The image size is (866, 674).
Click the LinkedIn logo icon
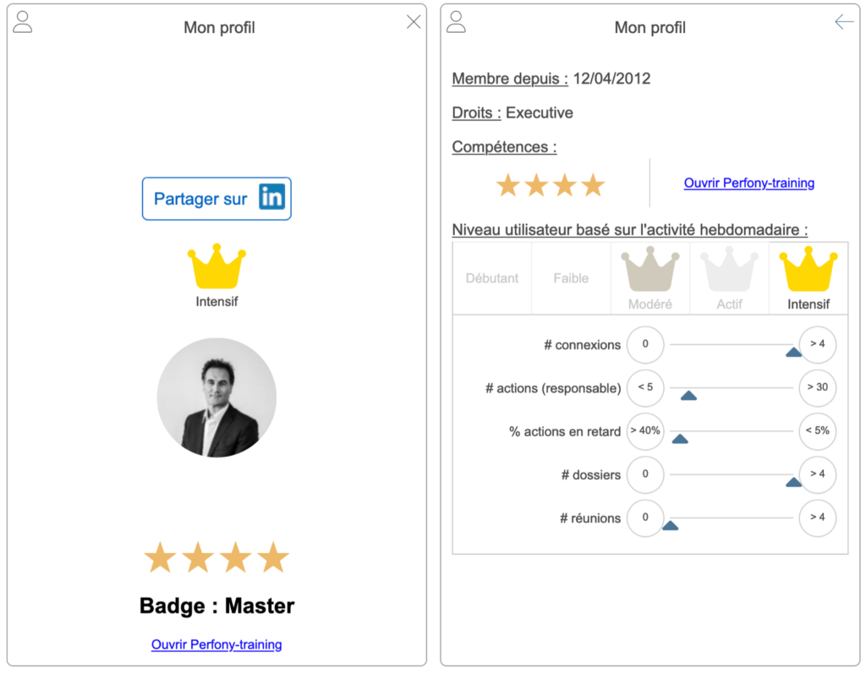[271, 198]
